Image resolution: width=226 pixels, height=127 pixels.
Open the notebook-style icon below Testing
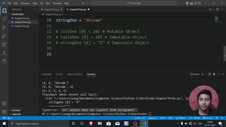[x=4, y=61]
